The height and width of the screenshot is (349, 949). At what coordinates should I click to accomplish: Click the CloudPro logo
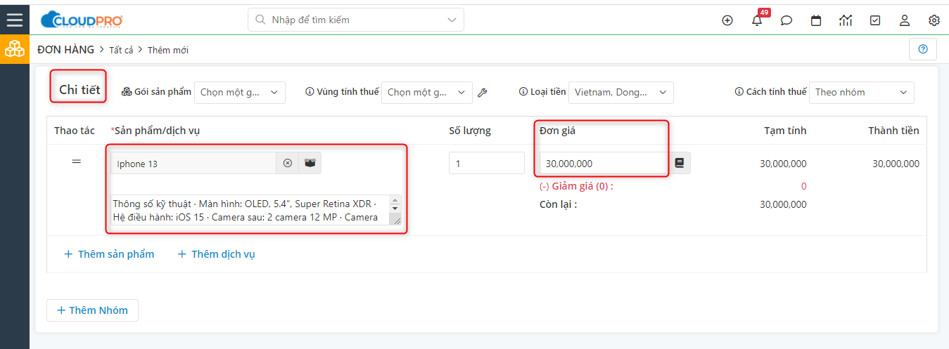coord(82,20)
